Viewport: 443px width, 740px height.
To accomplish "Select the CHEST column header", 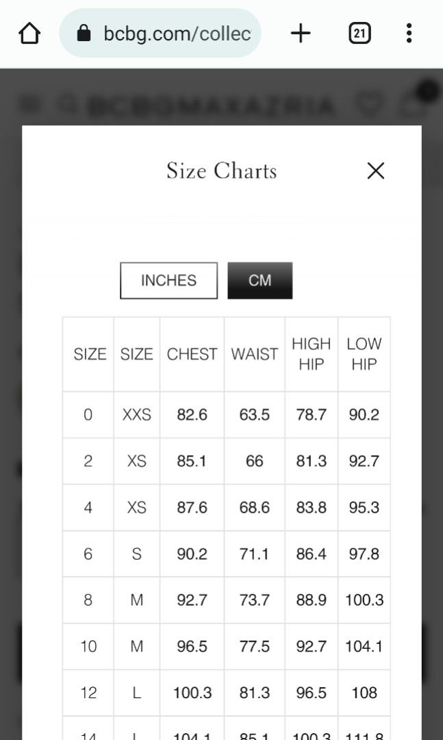I will coord(192,354).
